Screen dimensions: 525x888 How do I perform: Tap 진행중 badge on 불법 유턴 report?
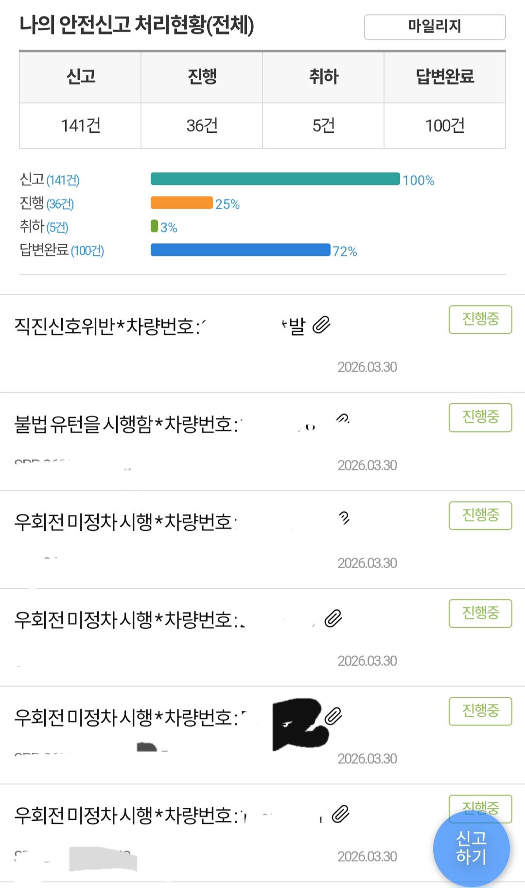(480, 417)
